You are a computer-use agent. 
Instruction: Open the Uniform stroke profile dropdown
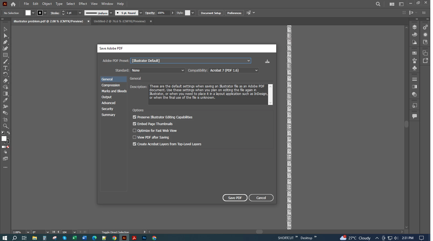pyautogui.click(x=111, y=13)
